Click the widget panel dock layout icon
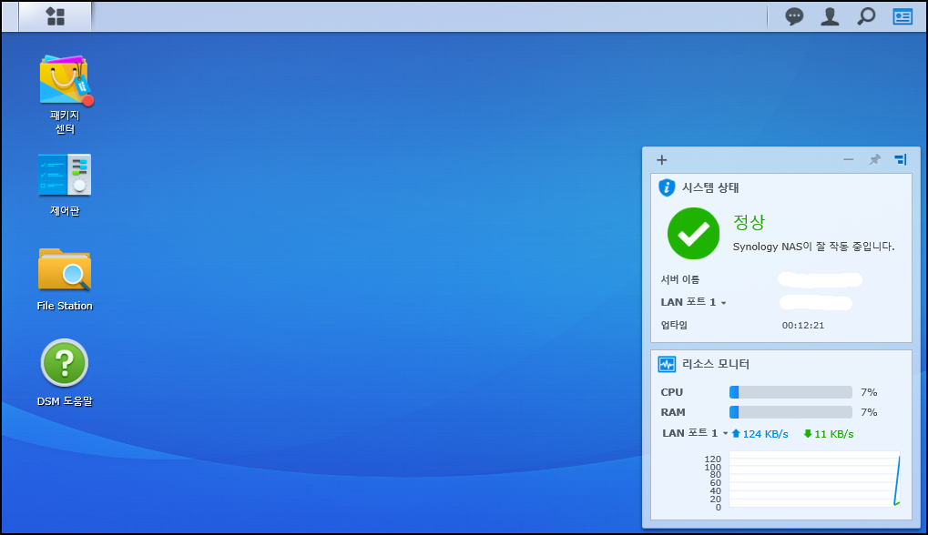Screen dimensions: 928x535 [900, 159]
